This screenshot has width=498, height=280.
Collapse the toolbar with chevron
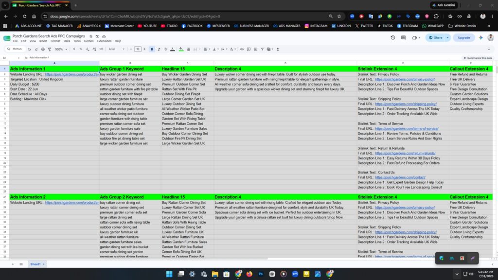[x=489, y=49]
